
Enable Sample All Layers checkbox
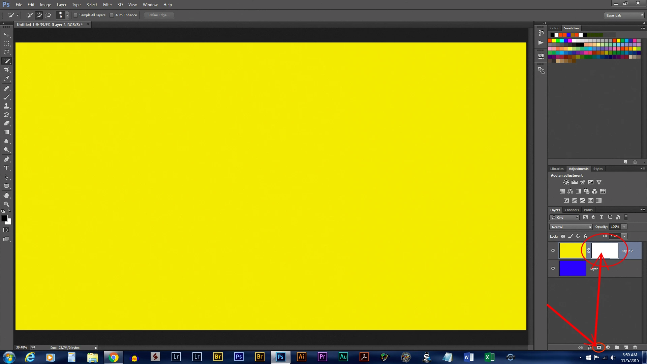[76, 15]
